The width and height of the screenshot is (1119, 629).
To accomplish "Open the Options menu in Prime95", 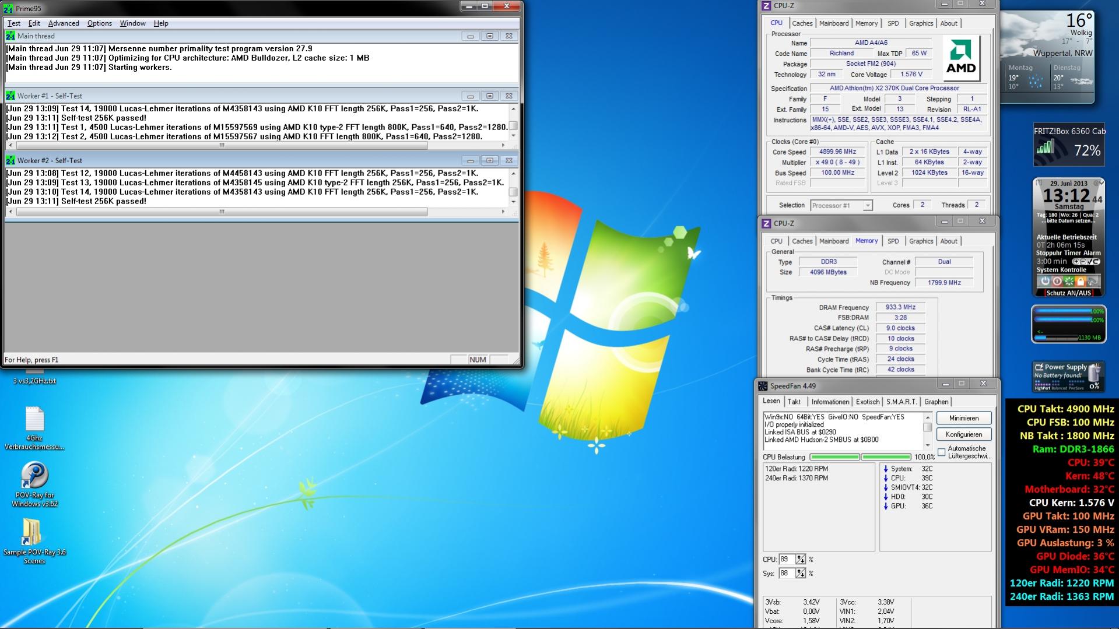I will click(x=100, y=23).
